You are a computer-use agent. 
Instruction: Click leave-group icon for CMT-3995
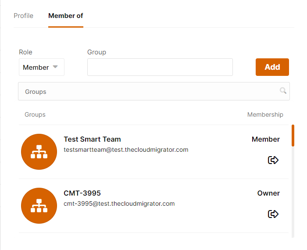point(273,214)
